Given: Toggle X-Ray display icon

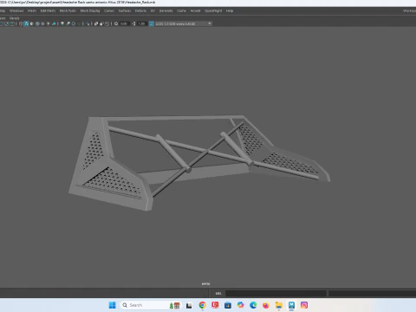Looking at the screenshot, I should pyautogui.click(x=96, y=23).
